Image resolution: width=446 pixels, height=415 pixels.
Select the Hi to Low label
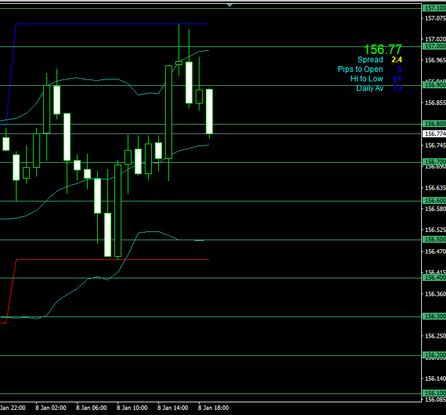pos(367,79)
